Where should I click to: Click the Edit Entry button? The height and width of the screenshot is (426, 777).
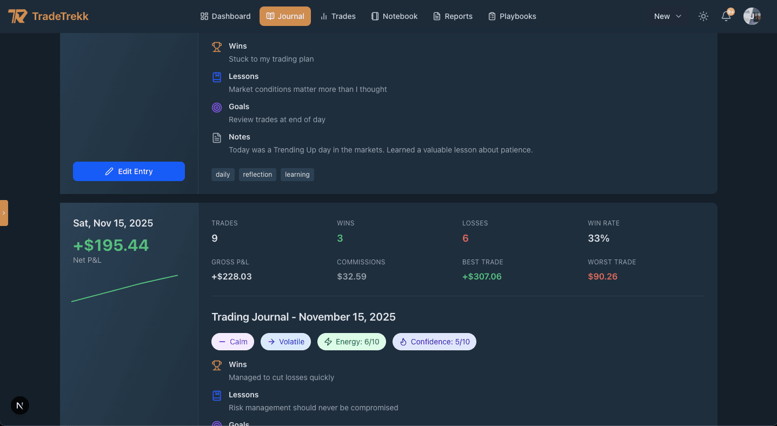click(129, 171)
